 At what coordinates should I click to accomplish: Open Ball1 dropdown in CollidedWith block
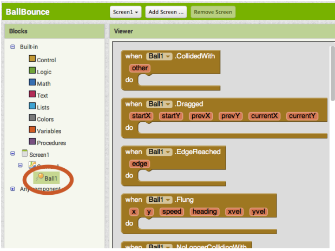point(159,56)
